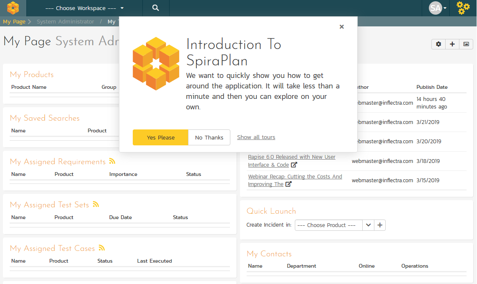Click external link icon beside Rapise article
Viewport: 477px width, 284px height.
294,165
